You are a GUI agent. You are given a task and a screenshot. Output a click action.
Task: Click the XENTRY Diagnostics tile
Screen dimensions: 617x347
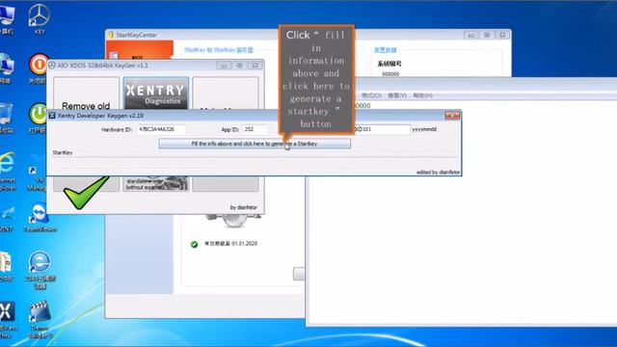point(156,93)
